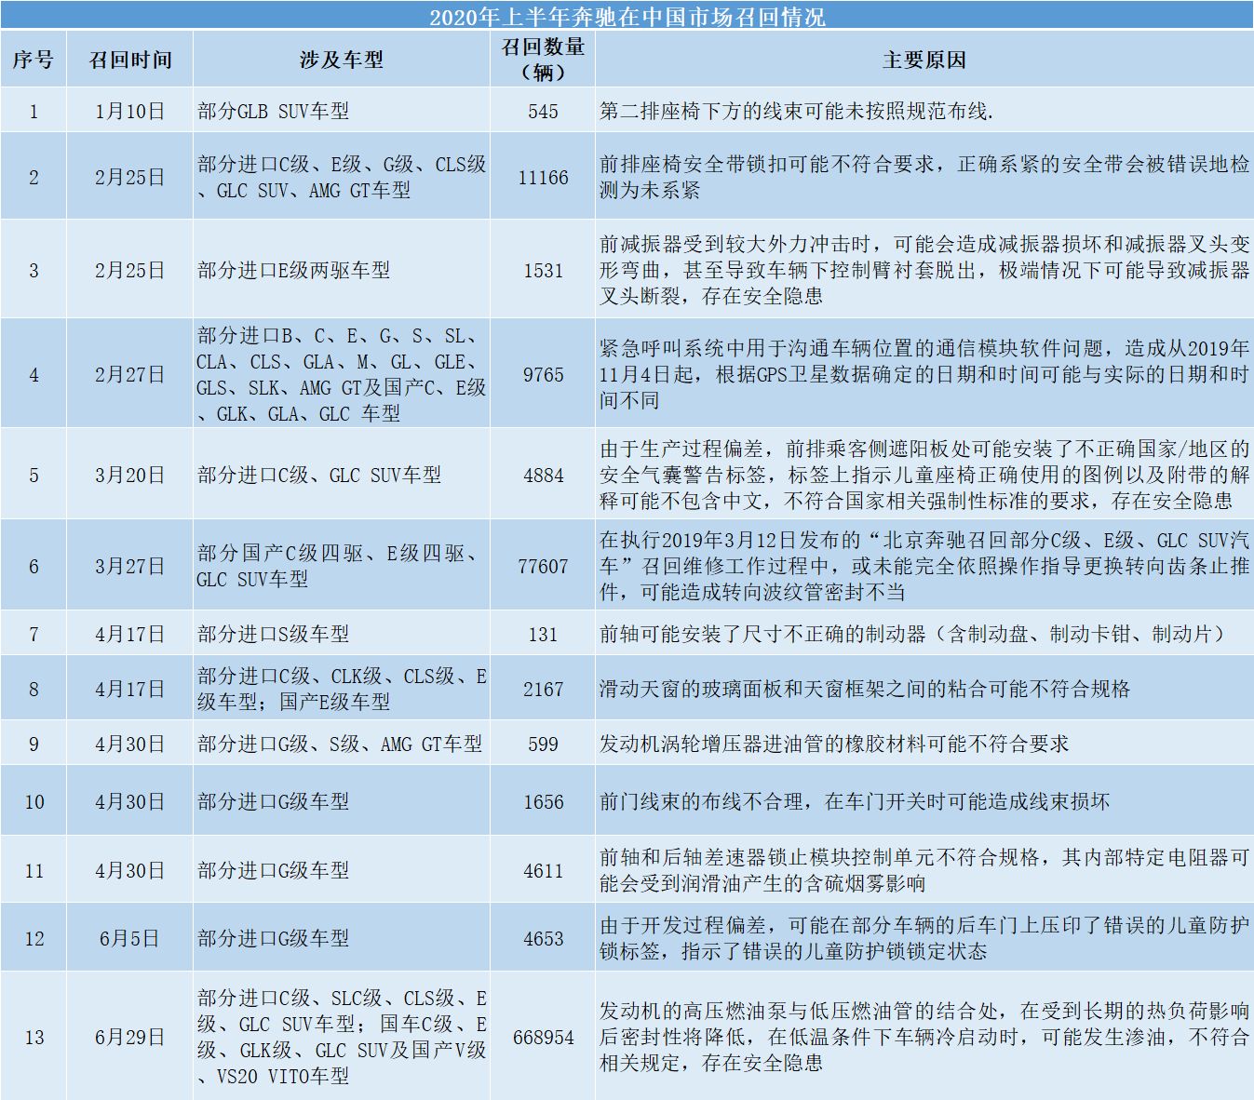Select the quantity cell '77607'
This screenshot has width=1254, height=1100.
[543, 567]
